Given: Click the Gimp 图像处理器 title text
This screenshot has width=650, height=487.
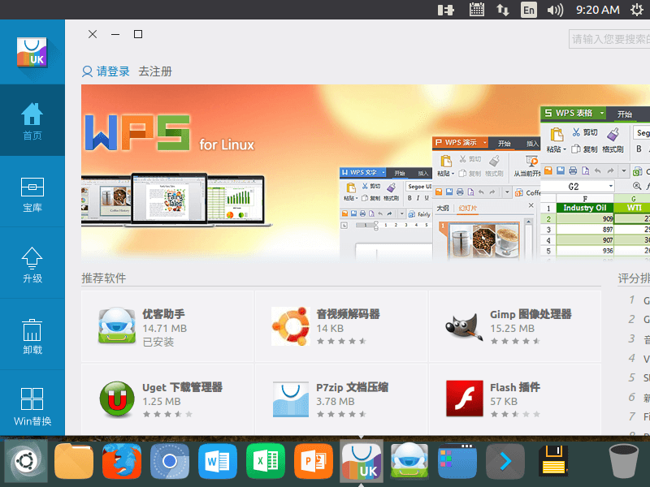Looking at the screenshot, I should pyautogui.click(x=531, y=314).
